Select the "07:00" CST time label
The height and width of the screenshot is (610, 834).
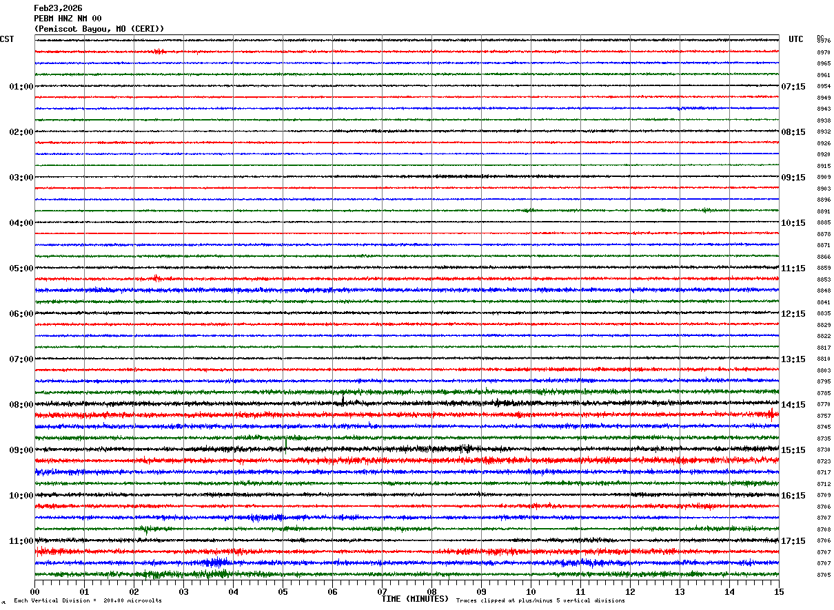point(21,359)
